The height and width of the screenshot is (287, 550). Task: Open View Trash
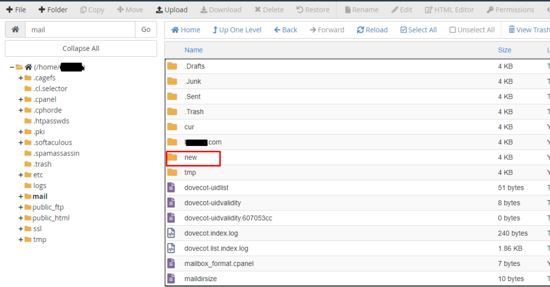click(x=529, y=30)
